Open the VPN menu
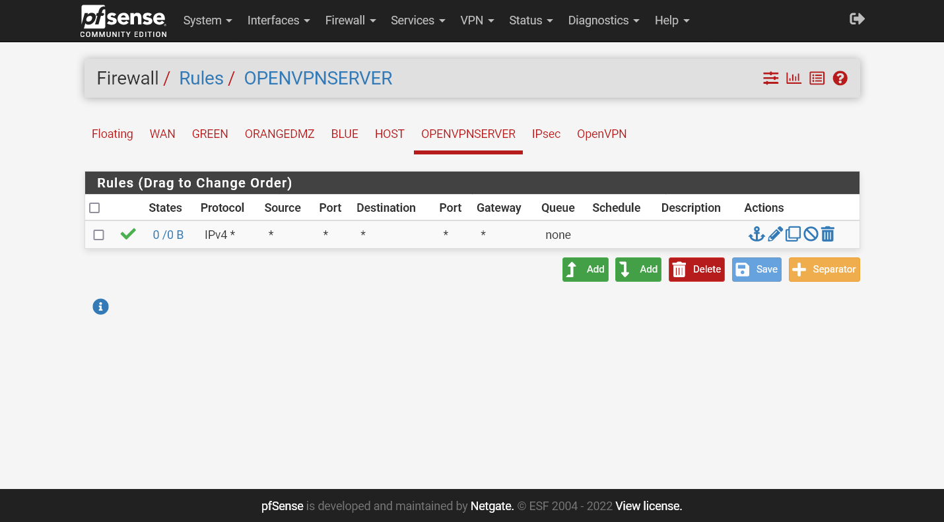 pos(477,20)
